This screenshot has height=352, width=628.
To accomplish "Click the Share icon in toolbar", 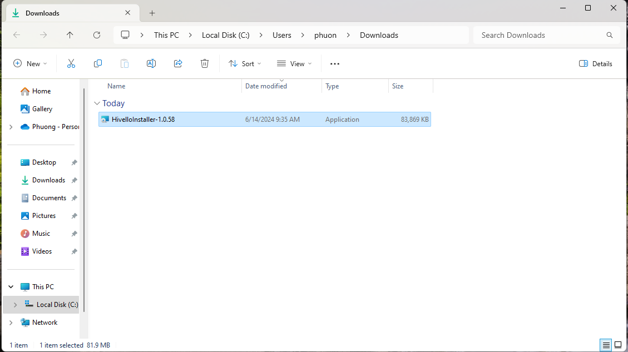I will pos(178,64).
